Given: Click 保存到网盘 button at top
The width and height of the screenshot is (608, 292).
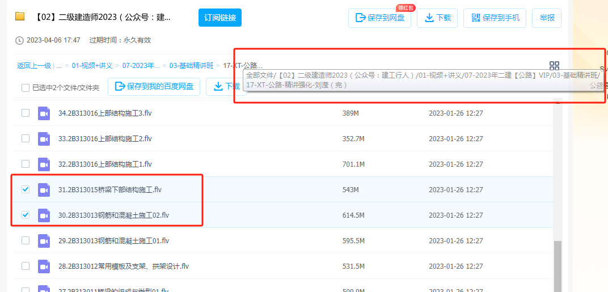Looking at the screenshot, I should [x=379, y=18].
